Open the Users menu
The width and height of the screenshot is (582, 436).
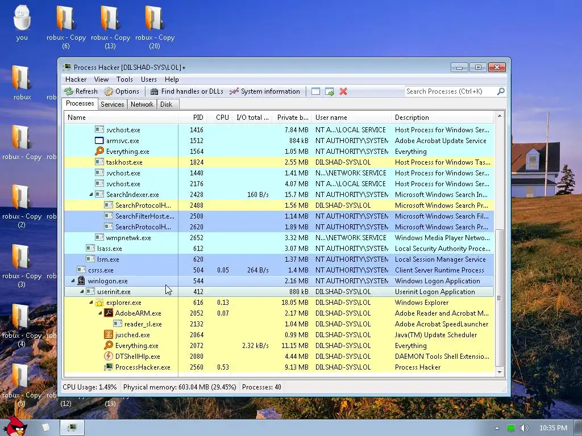click(148, 79)
